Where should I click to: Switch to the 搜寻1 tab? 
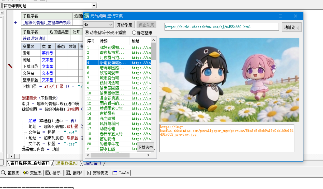click(x=54, y=173)
